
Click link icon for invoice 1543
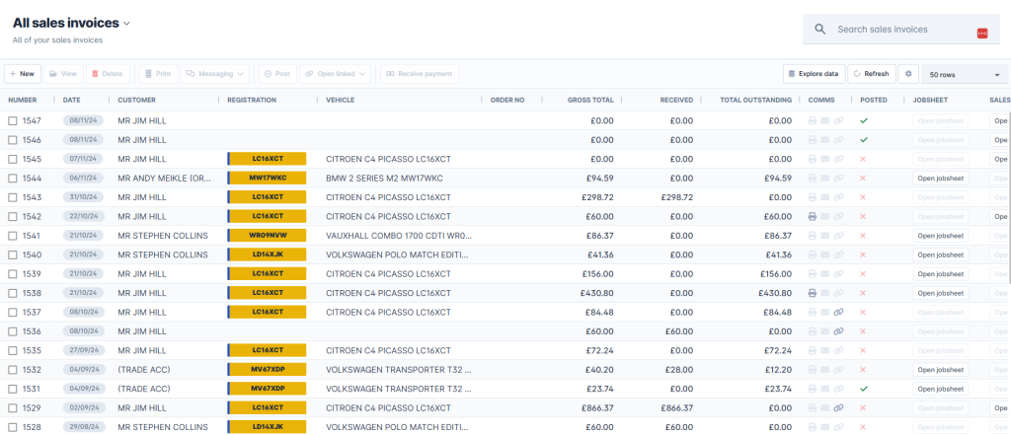point(838,197)
